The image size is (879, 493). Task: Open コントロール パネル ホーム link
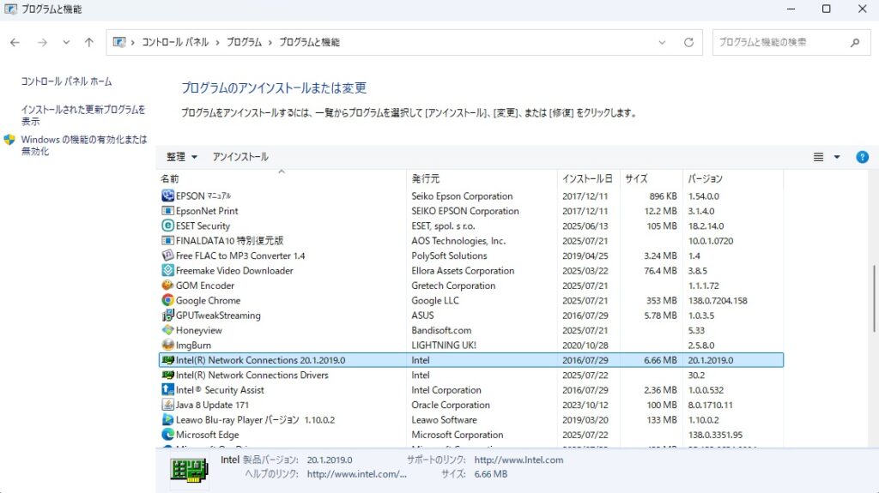click(66, 81)
